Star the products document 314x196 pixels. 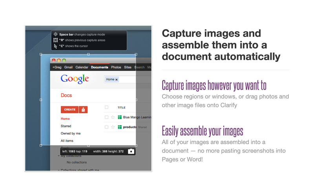click(x=113, y=127)
